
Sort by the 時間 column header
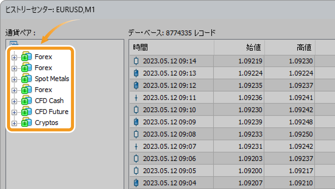pyautogui.click(x=171, y=47)
